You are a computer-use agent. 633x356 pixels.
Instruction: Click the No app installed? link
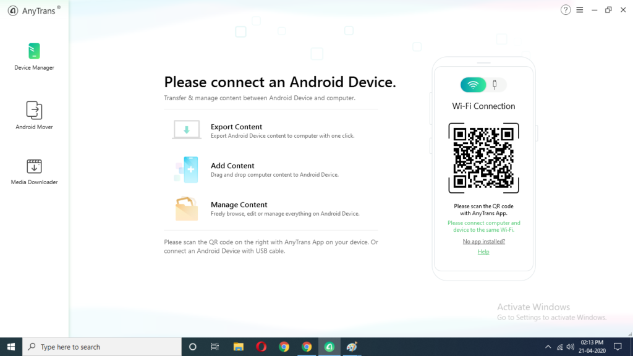pyautogui.click(x=483, y=242)
